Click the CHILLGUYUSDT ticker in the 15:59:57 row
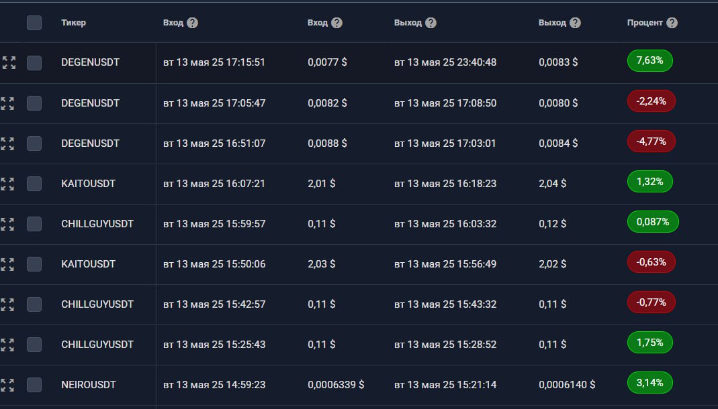This screenshot has width=718, height=409. 97,224
